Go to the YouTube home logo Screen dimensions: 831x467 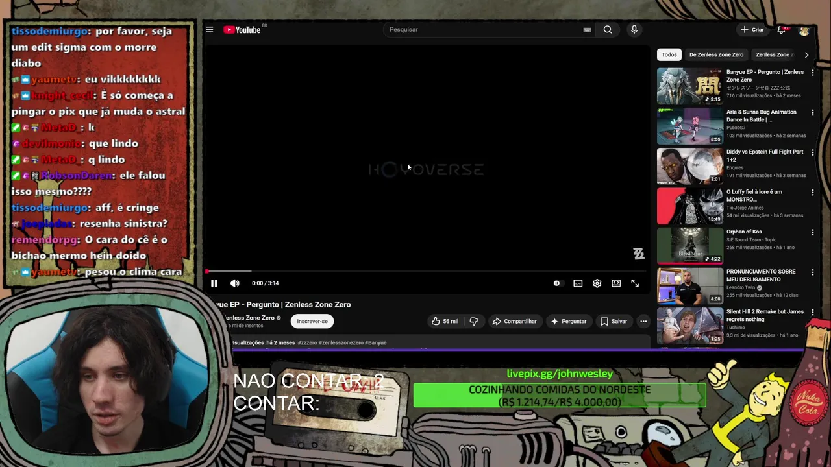[242, 29]
